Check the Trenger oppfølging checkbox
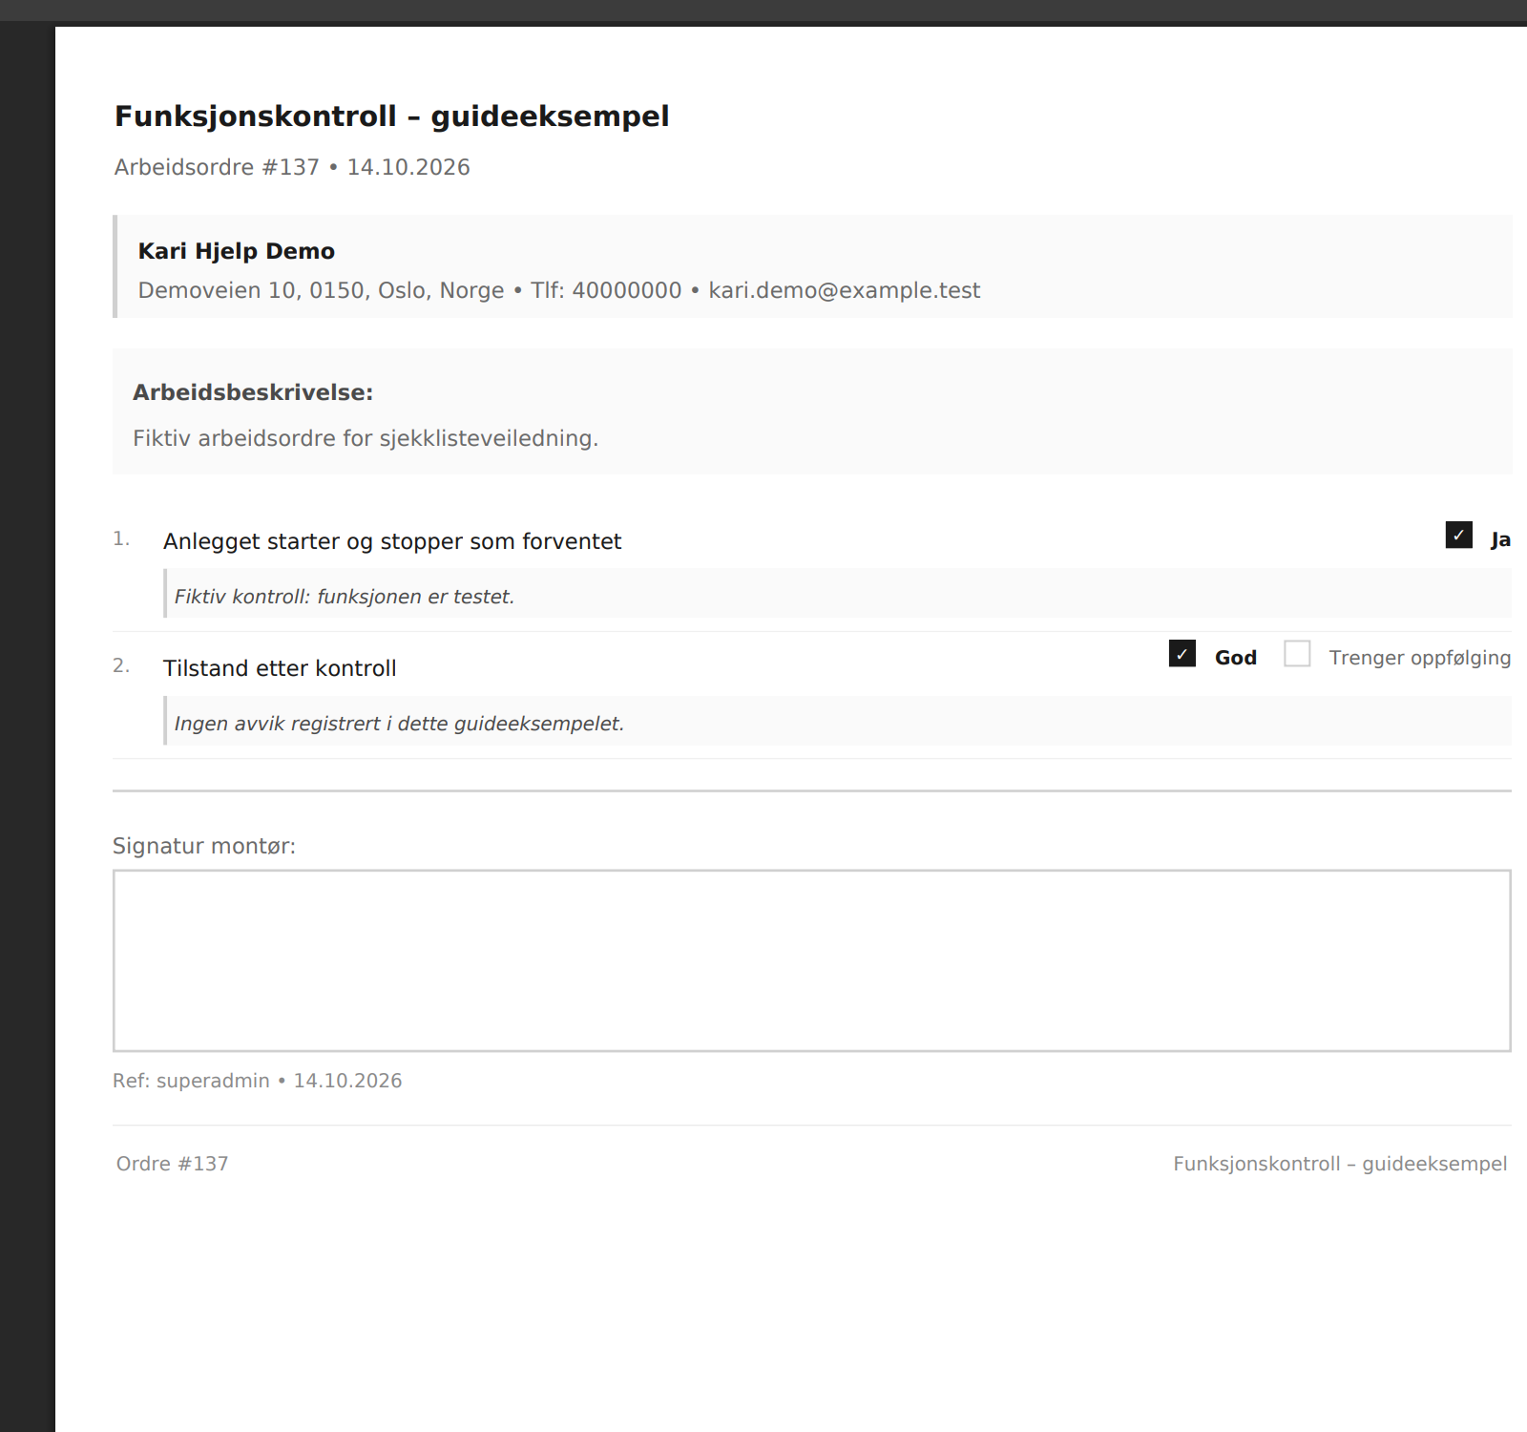Image resolution: width=1527 pixels, height=1432 pixels. (x=1297, y=653)
